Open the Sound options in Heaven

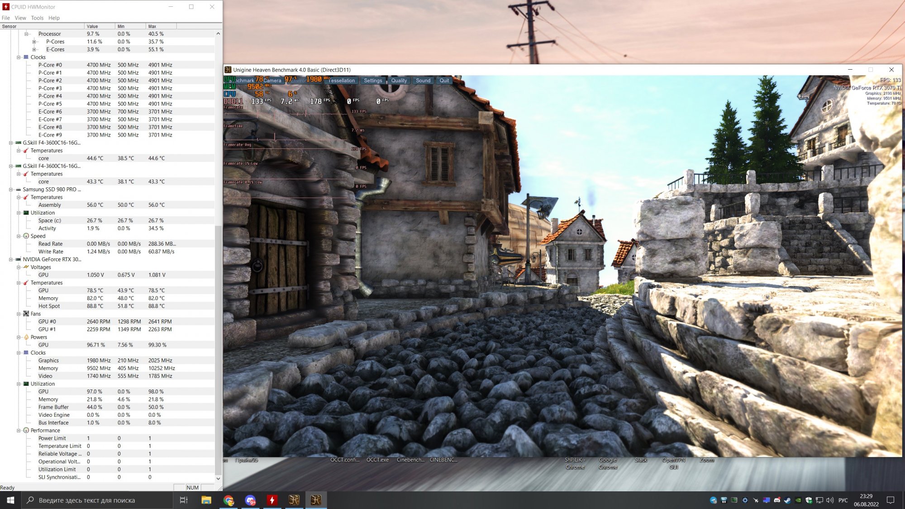click(423, 81)
